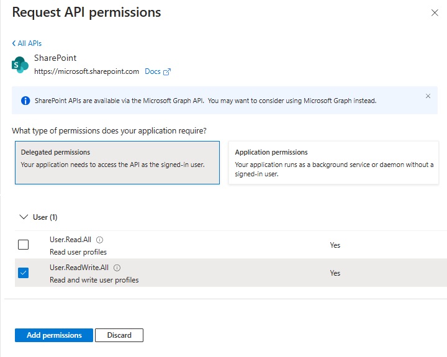Click Yes in the User.ReadWrite.All row

pyautogui.click(x=335, y=273)
